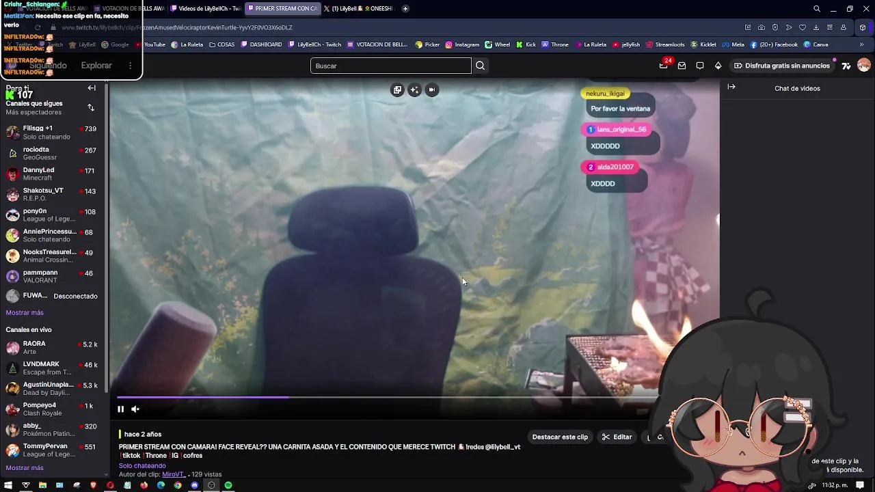875x492 pixels.
Task: Click the crown icon beside ad-free button
Action: pos(718,66)
